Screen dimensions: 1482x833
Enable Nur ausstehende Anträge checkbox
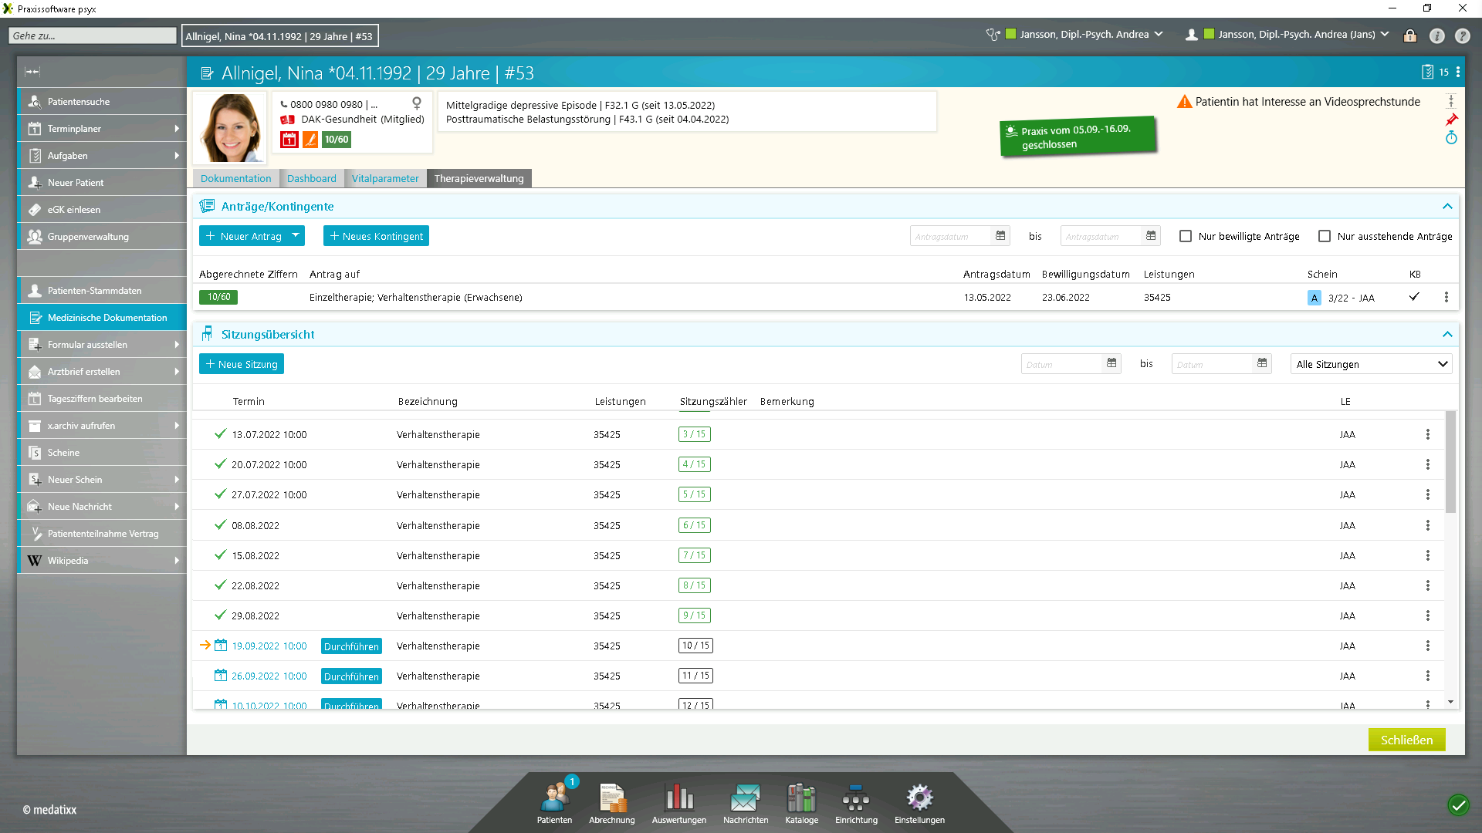(x=1325, y=236)
